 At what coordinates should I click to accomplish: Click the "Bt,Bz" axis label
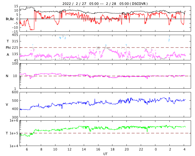(10, 19)
